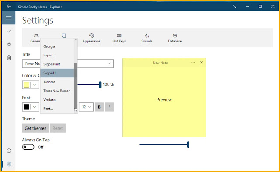Screen dimensions: 280x172
Task: Open the star favorites sidebar item
Action: (x=9, y=44)
